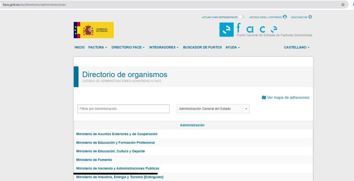The image size is (354, 181).
Task: Bookmark this page with the star icon
Action: coord(343,4)
